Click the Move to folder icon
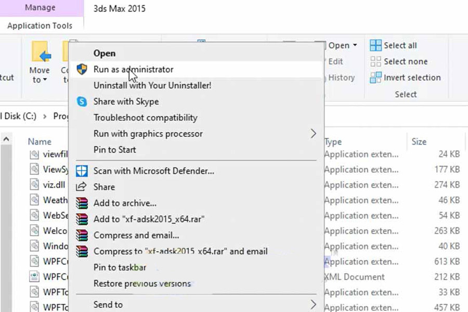The width and height of the screenshot is (468, 312). pos(41,52)
